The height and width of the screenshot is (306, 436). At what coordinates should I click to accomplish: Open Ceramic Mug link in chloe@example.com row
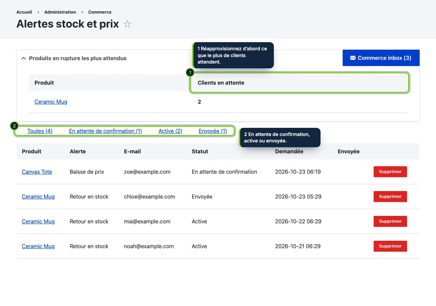(x=38, y=197)
